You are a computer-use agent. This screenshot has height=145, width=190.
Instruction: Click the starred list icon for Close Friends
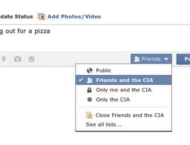[89, 115]
